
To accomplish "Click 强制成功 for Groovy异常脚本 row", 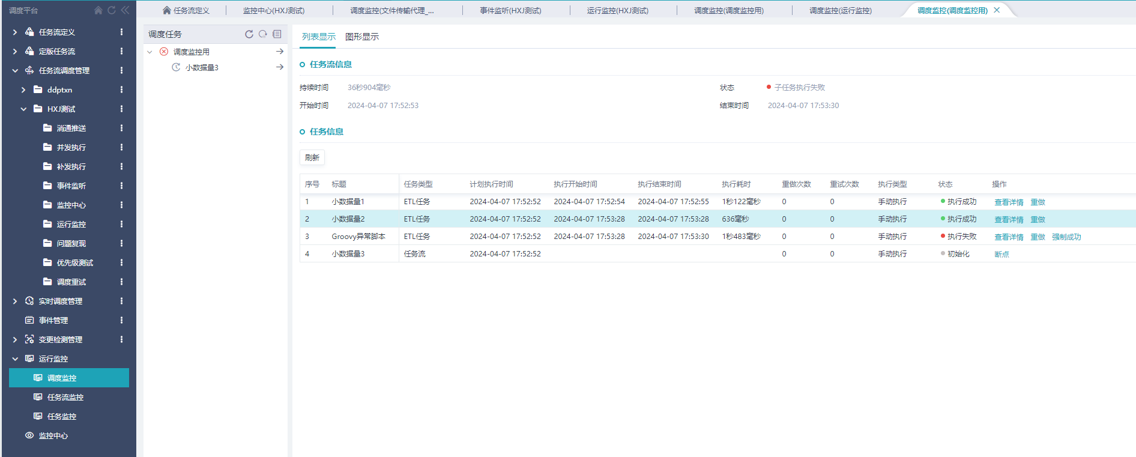I will click(1066, 237).
